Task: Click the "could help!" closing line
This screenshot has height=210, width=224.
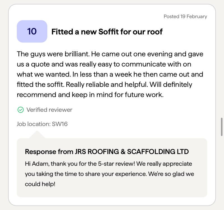Action: click(x=40, y=184)
